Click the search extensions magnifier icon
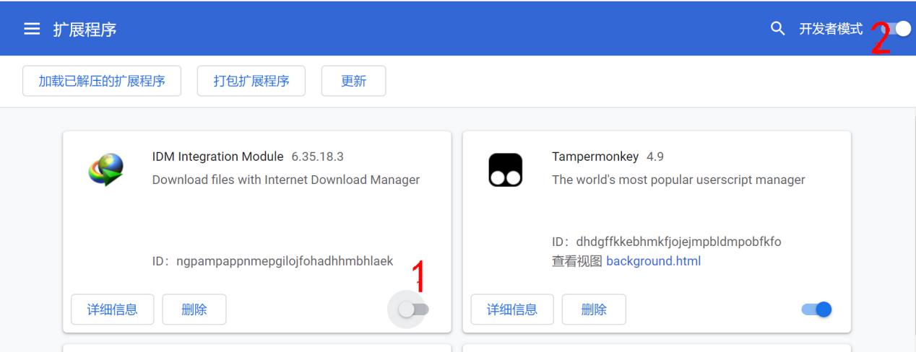Image resolution: width=916 pixels, height=352 pixels. (x=777, y=29)
